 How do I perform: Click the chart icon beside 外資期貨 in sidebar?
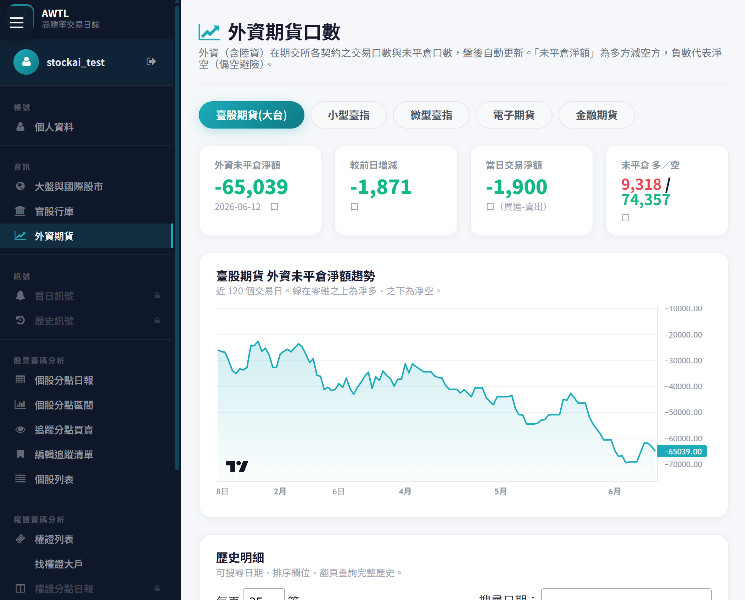20,236
